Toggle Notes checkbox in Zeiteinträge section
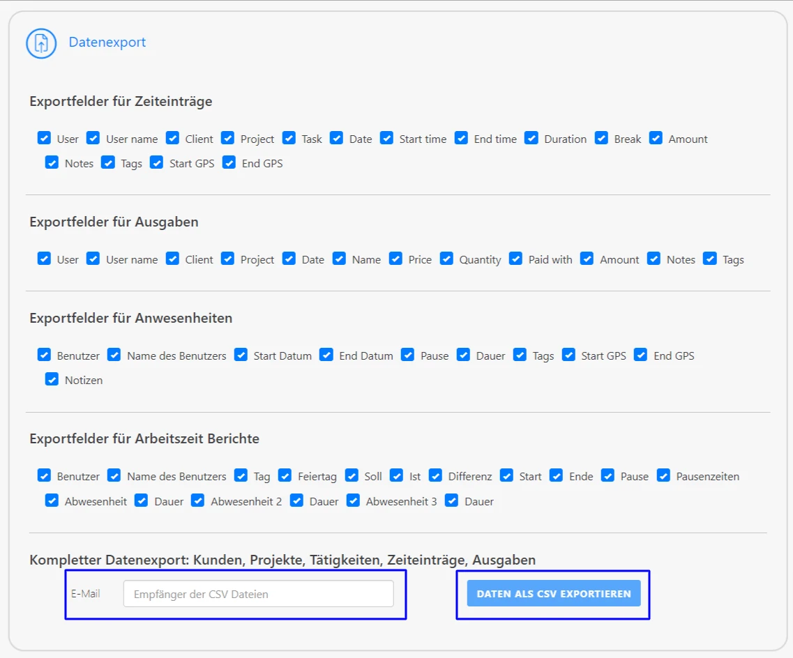This screenshot has height=658, width=793. (x=52, y=163)
